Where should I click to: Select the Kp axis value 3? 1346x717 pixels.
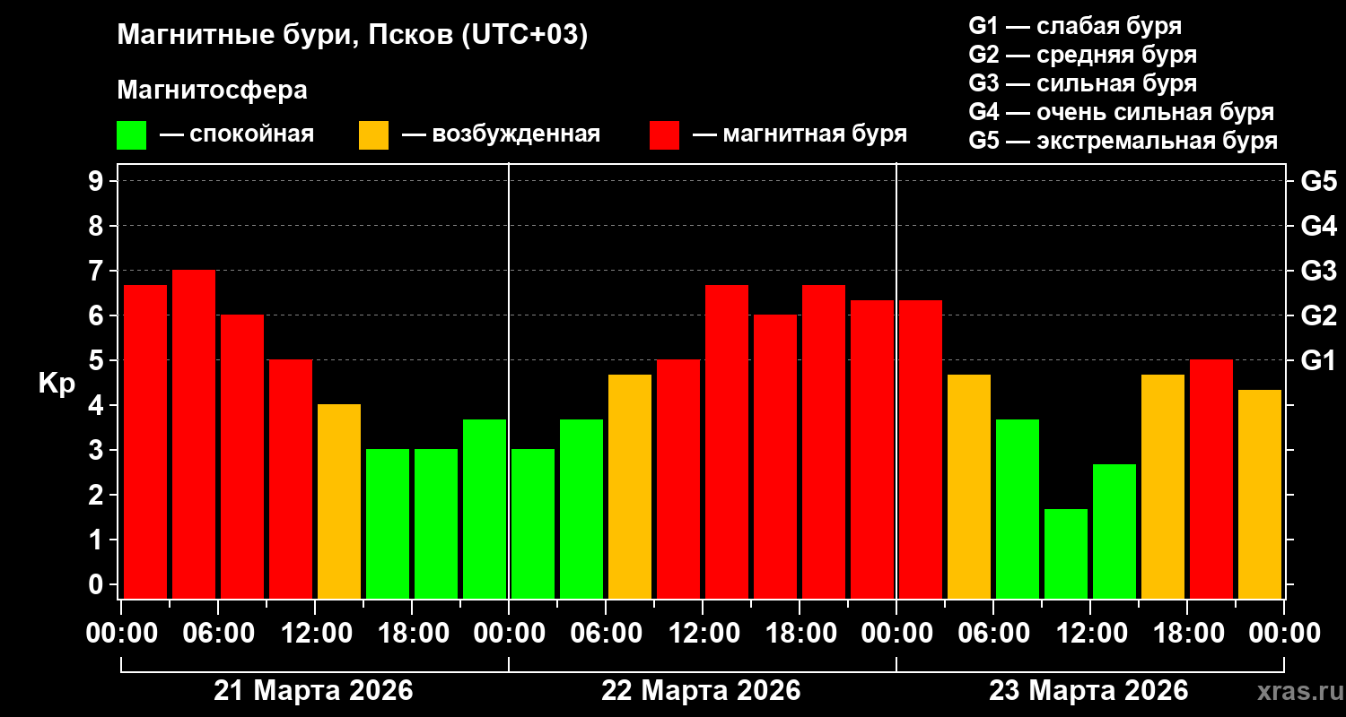point(96,450)
